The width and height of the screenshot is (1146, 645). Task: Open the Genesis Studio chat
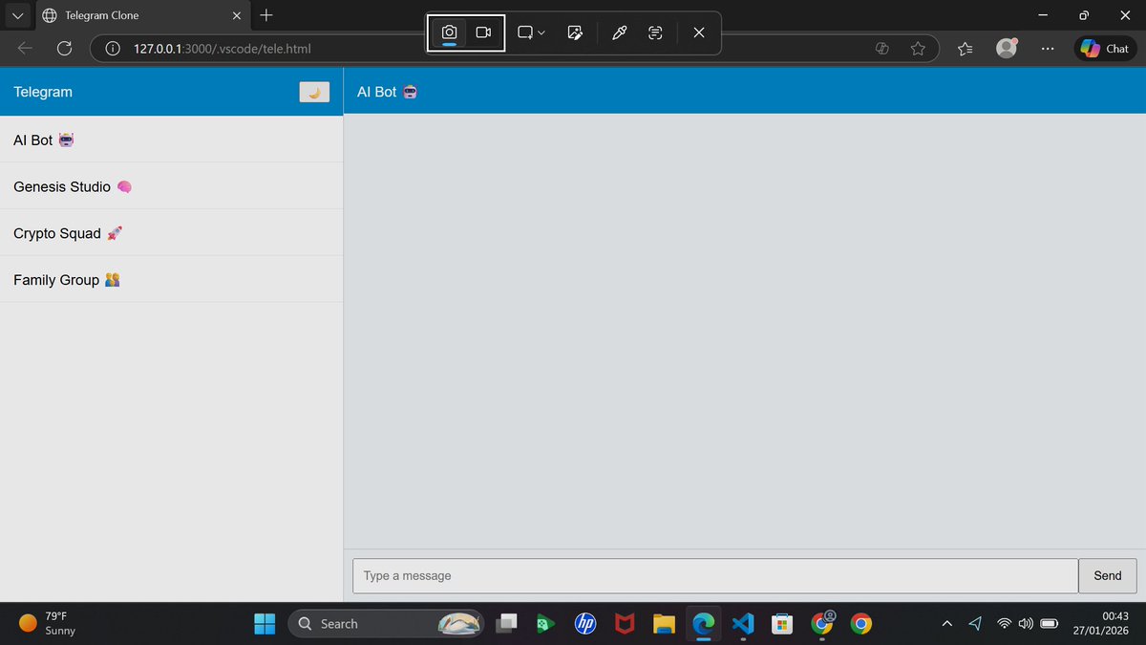click(171, 186)
